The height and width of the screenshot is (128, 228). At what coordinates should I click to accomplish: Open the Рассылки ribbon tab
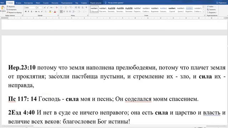coord(55,3)
